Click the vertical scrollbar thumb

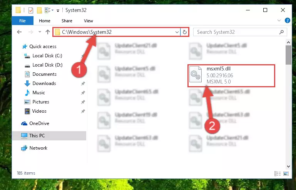288,55
